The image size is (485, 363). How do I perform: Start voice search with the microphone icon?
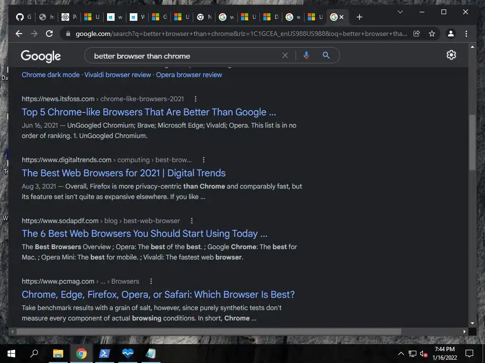tap(306, 55)
